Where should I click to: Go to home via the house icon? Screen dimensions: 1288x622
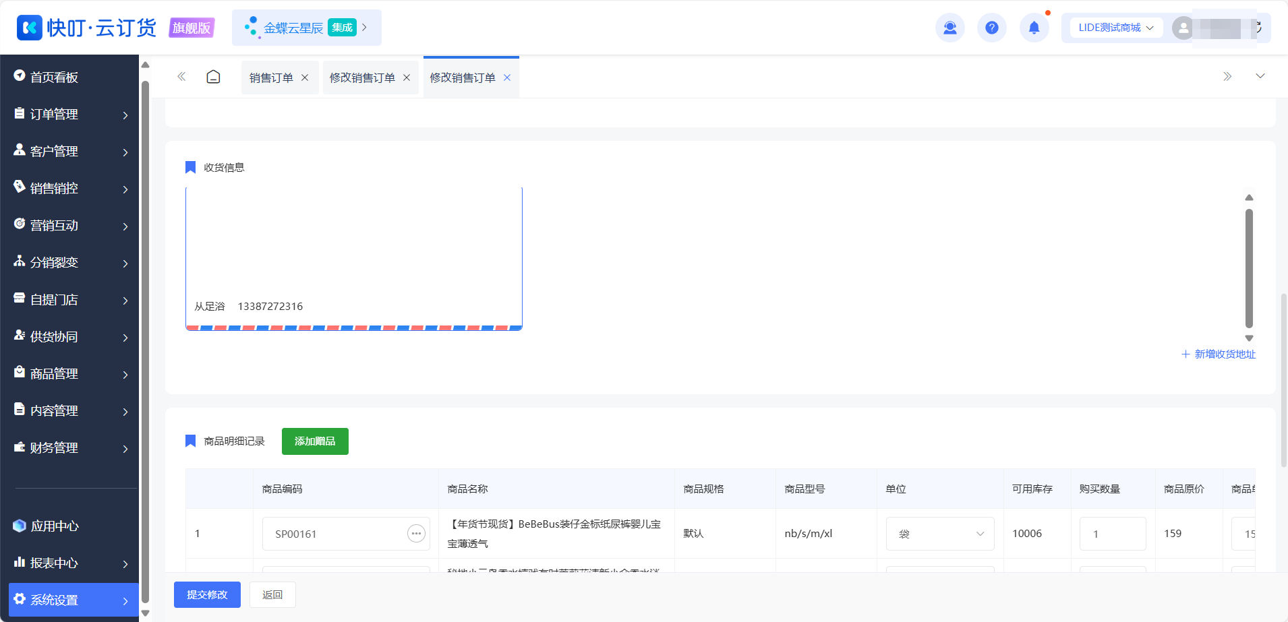(213, 77)
